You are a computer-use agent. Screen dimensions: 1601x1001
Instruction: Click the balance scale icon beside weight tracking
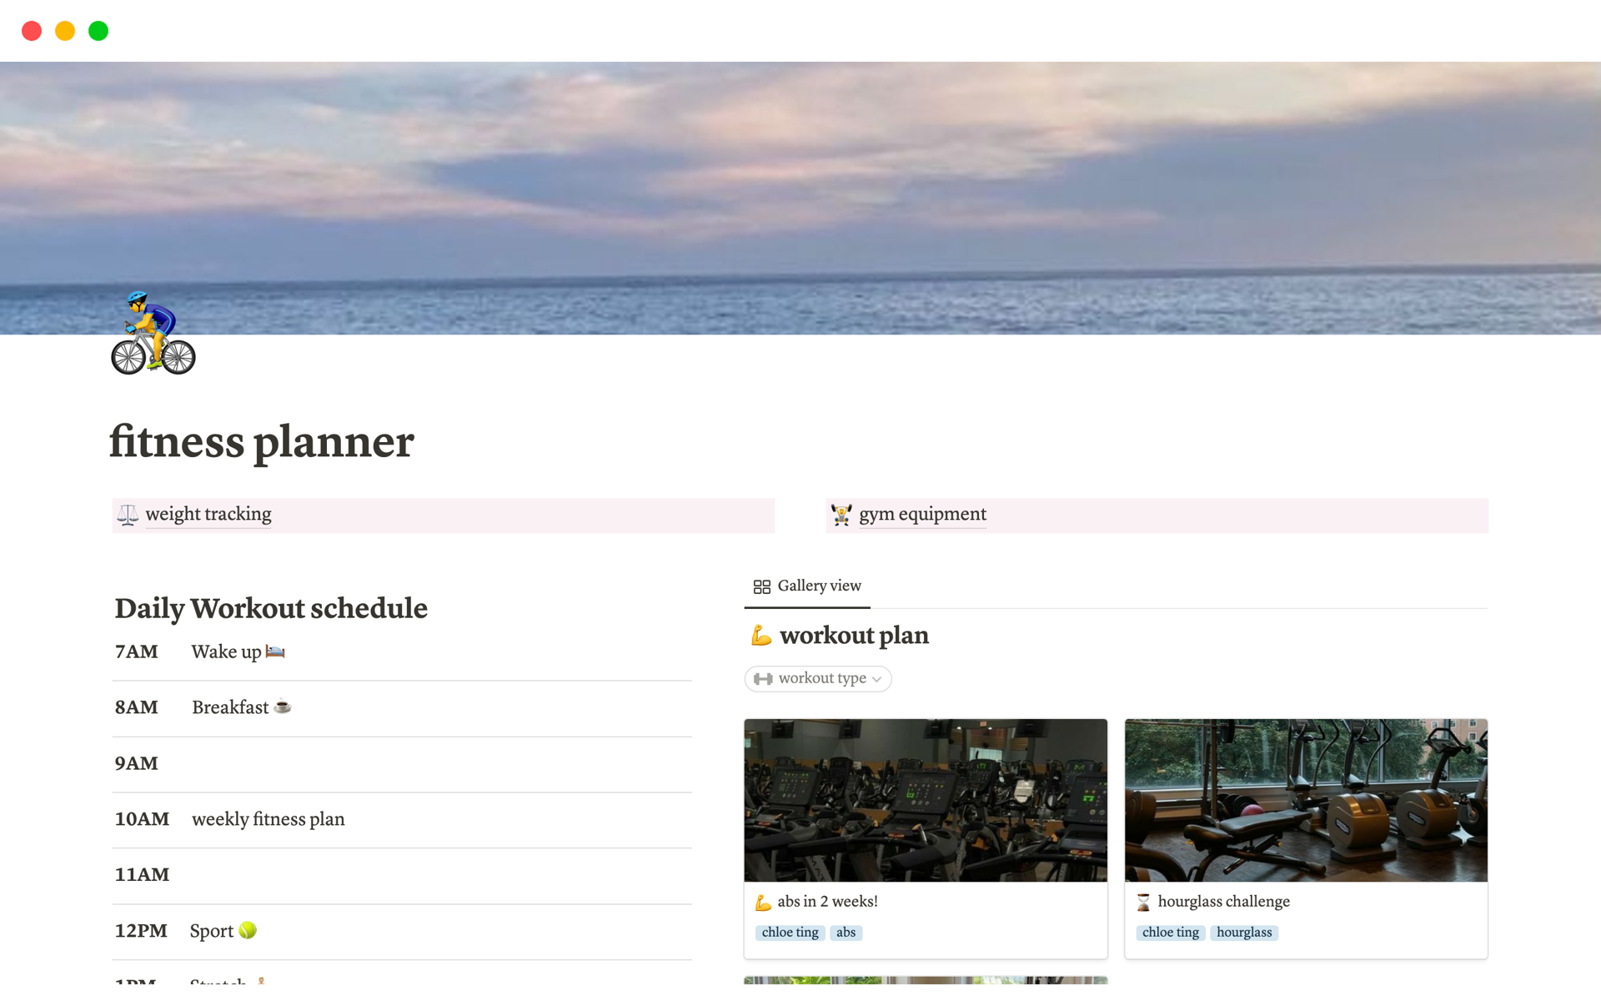click(x=128, y=515)
